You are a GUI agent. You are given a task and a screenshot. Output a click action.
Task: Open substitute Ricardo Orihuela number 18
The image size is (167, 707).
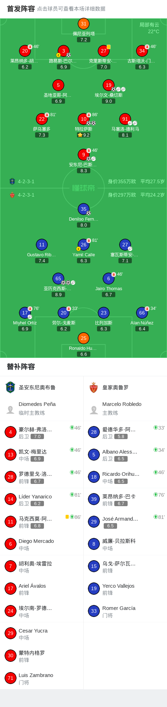[125, 477]
